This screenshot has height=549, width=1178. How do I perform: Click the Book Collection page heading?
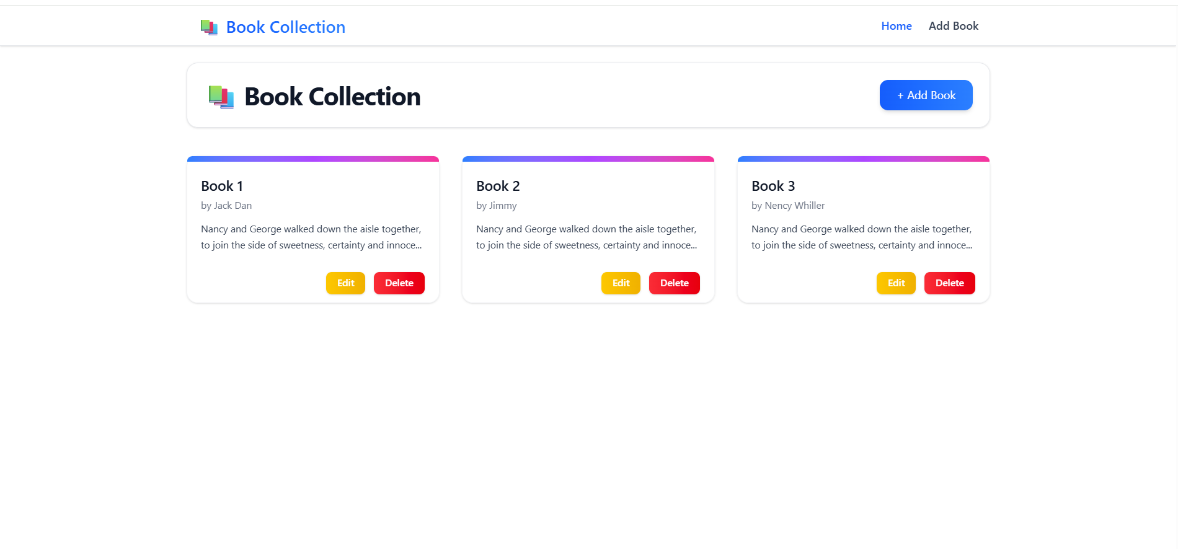332,96
